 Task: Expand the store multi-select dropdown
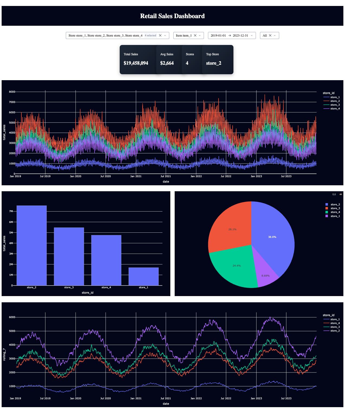click(165, 35)
